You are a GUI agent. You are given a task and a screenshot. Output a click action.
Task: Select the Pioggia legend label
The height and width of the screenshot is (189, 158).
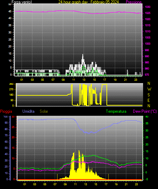pos(6,111)
